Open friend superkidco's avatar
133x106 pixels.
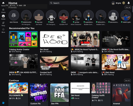coord(89,15)
